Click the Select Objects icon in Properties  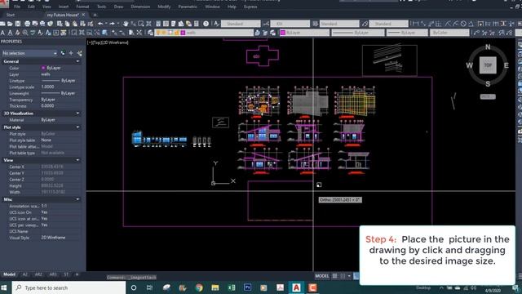(x=71, y=53)
